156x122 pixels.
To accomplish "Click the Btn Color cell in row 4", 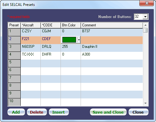I will [x=71, y=56].
